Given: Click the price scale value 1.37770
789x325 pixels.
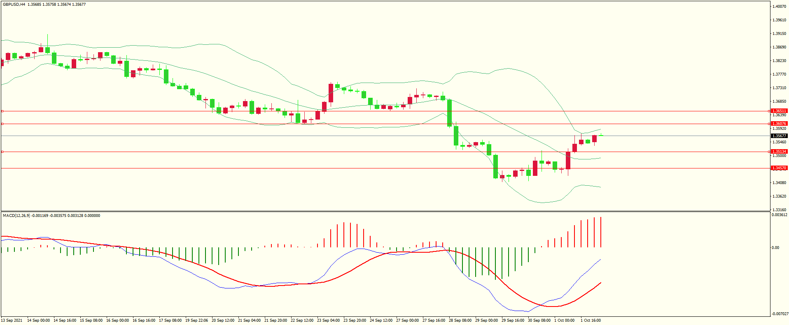Looking at the screenshot, I should (x=780, y=74).
